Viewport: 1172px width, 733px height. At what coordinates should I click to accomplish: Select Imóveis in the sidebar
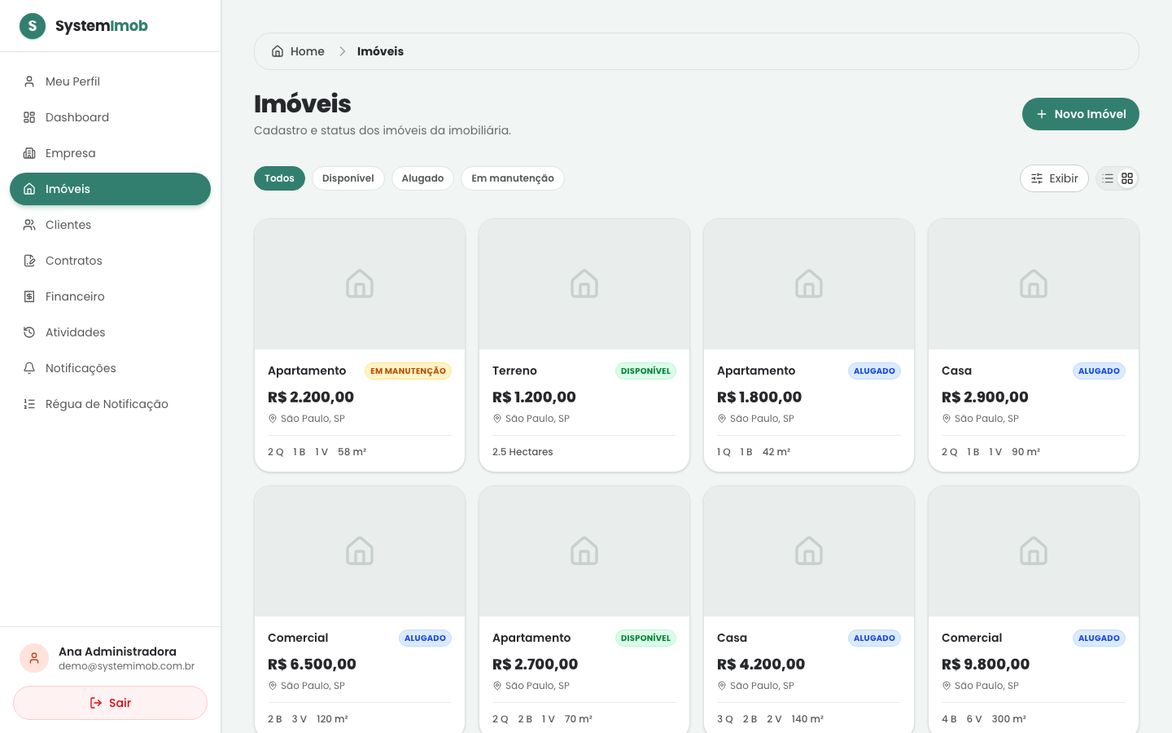[x=110, y=189]
